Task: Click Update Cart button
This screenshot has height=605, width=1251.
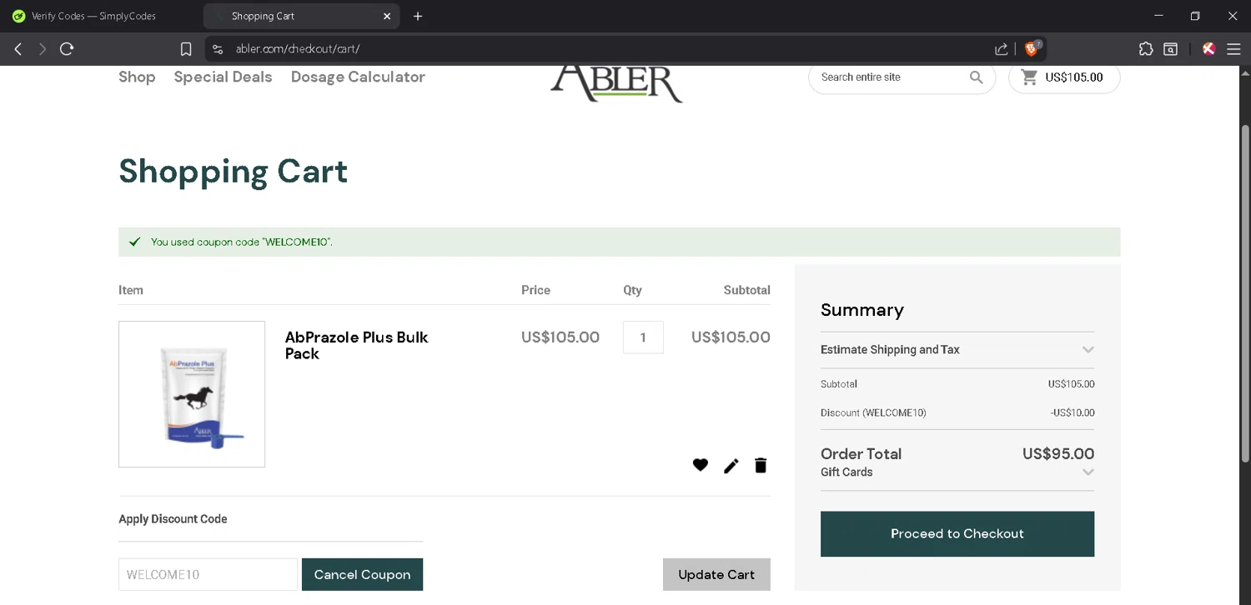Action: tap(716, 574)
